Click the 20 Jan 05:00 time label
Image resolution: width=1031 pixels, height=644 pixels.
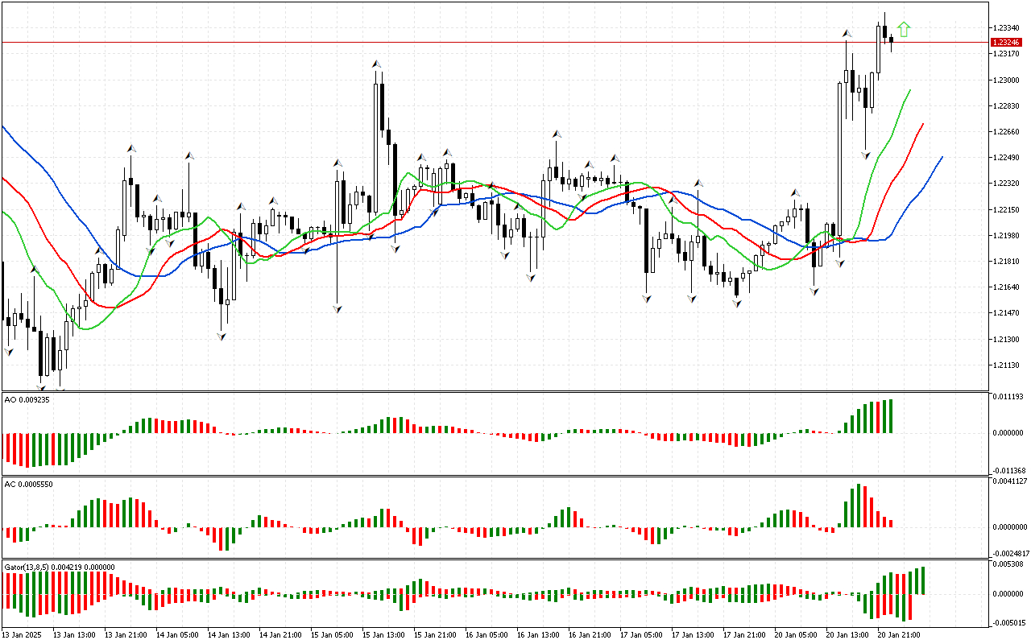[x=797, y=635]
